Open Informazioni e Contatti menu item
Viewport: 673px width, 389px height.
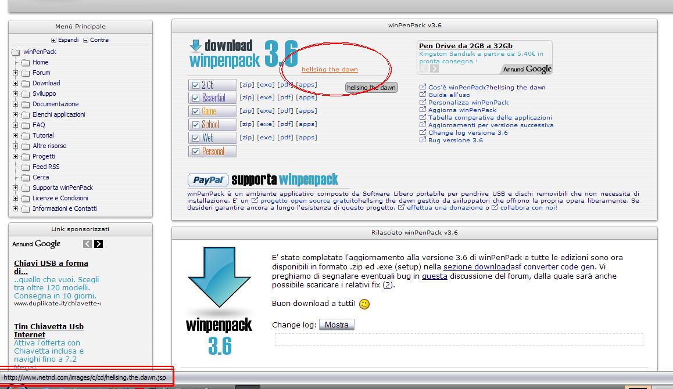click(x=65, y=209)
